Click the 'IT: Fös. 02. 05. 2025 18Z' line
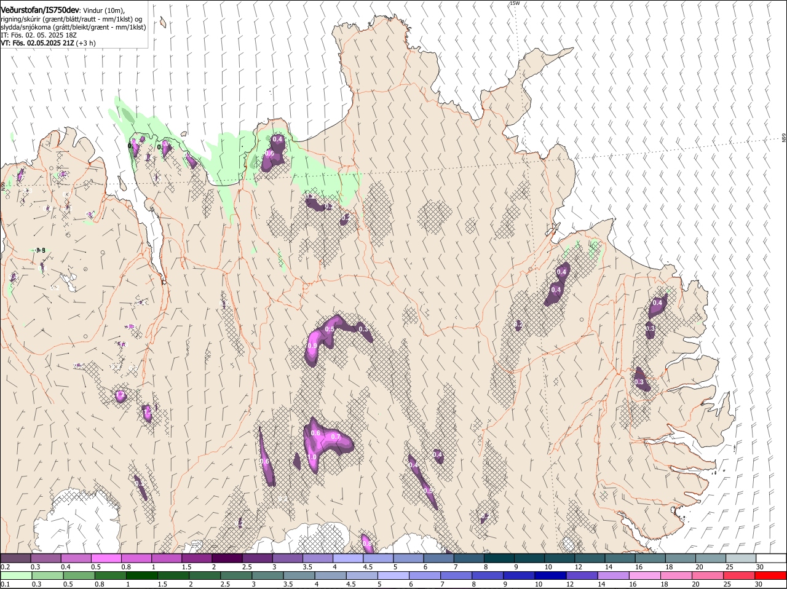This screenshot has height=589, width=787. pos(39,35)
